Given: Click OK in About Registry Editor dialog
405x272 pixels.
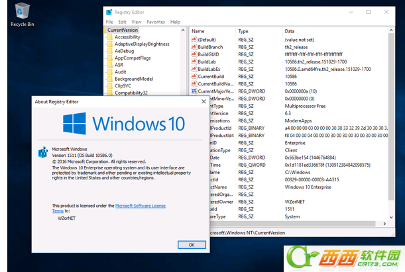Looking at the screenshot, I should [192, 245].
